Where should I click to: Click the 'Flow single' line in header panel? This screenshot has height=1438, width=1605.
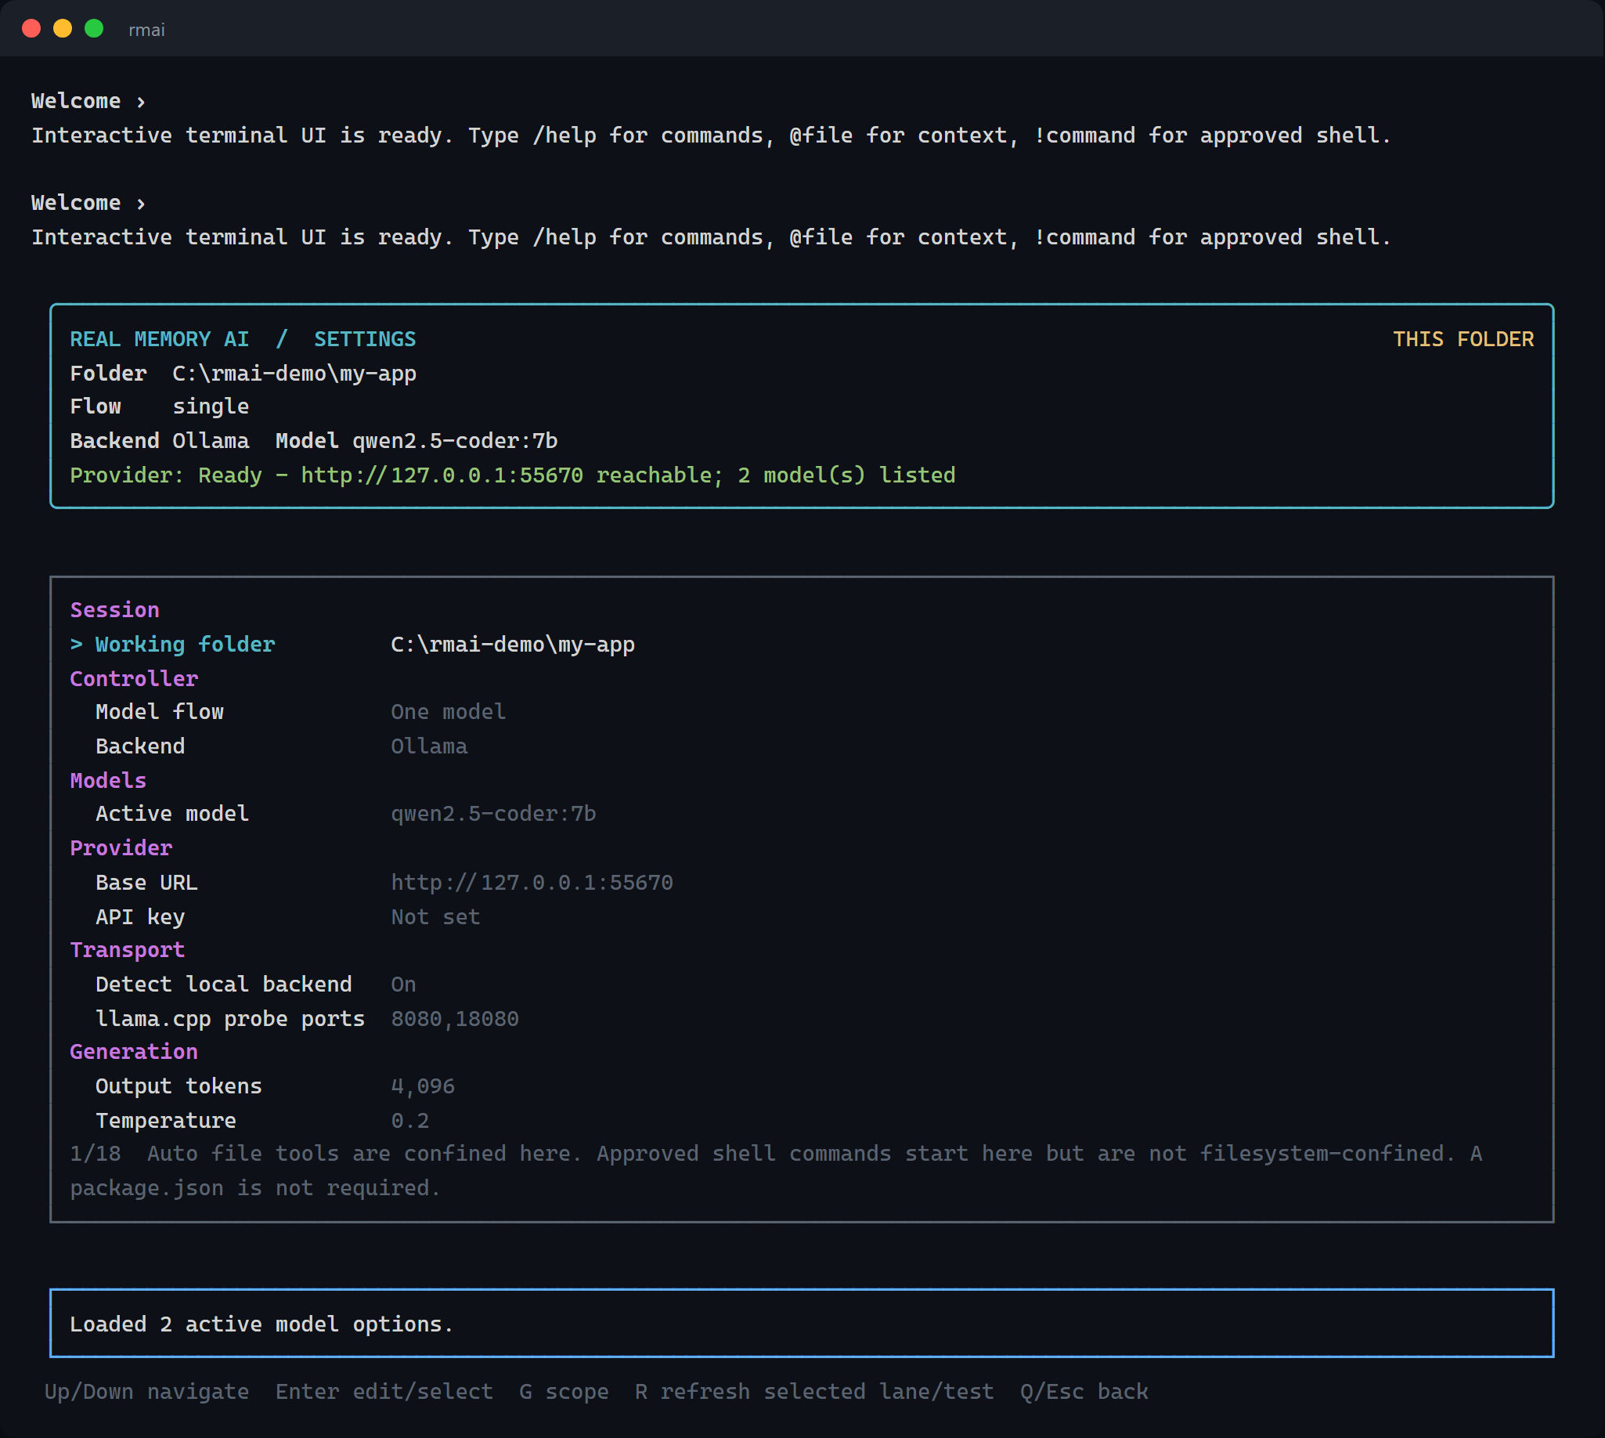point(160,407)
